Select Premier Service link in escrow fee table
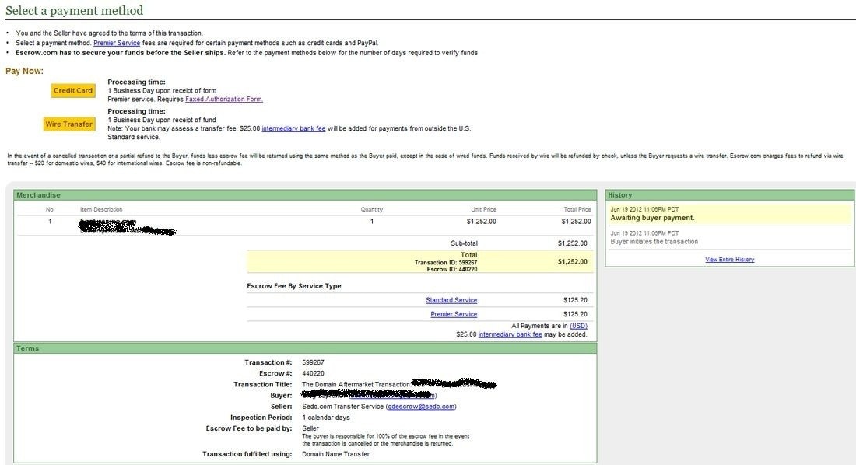The width and height of the screenshot is (856, 465). tap(454, 314)
